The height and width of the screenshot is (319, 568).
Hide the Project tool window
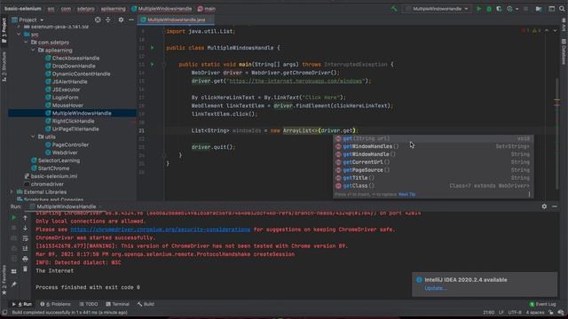click(x=131, y=19)
